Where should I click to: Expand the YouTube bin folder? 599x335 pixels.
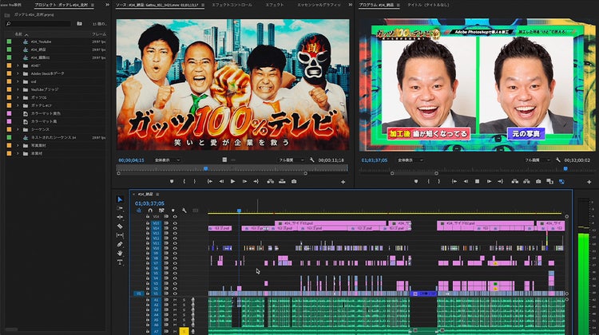18,89
